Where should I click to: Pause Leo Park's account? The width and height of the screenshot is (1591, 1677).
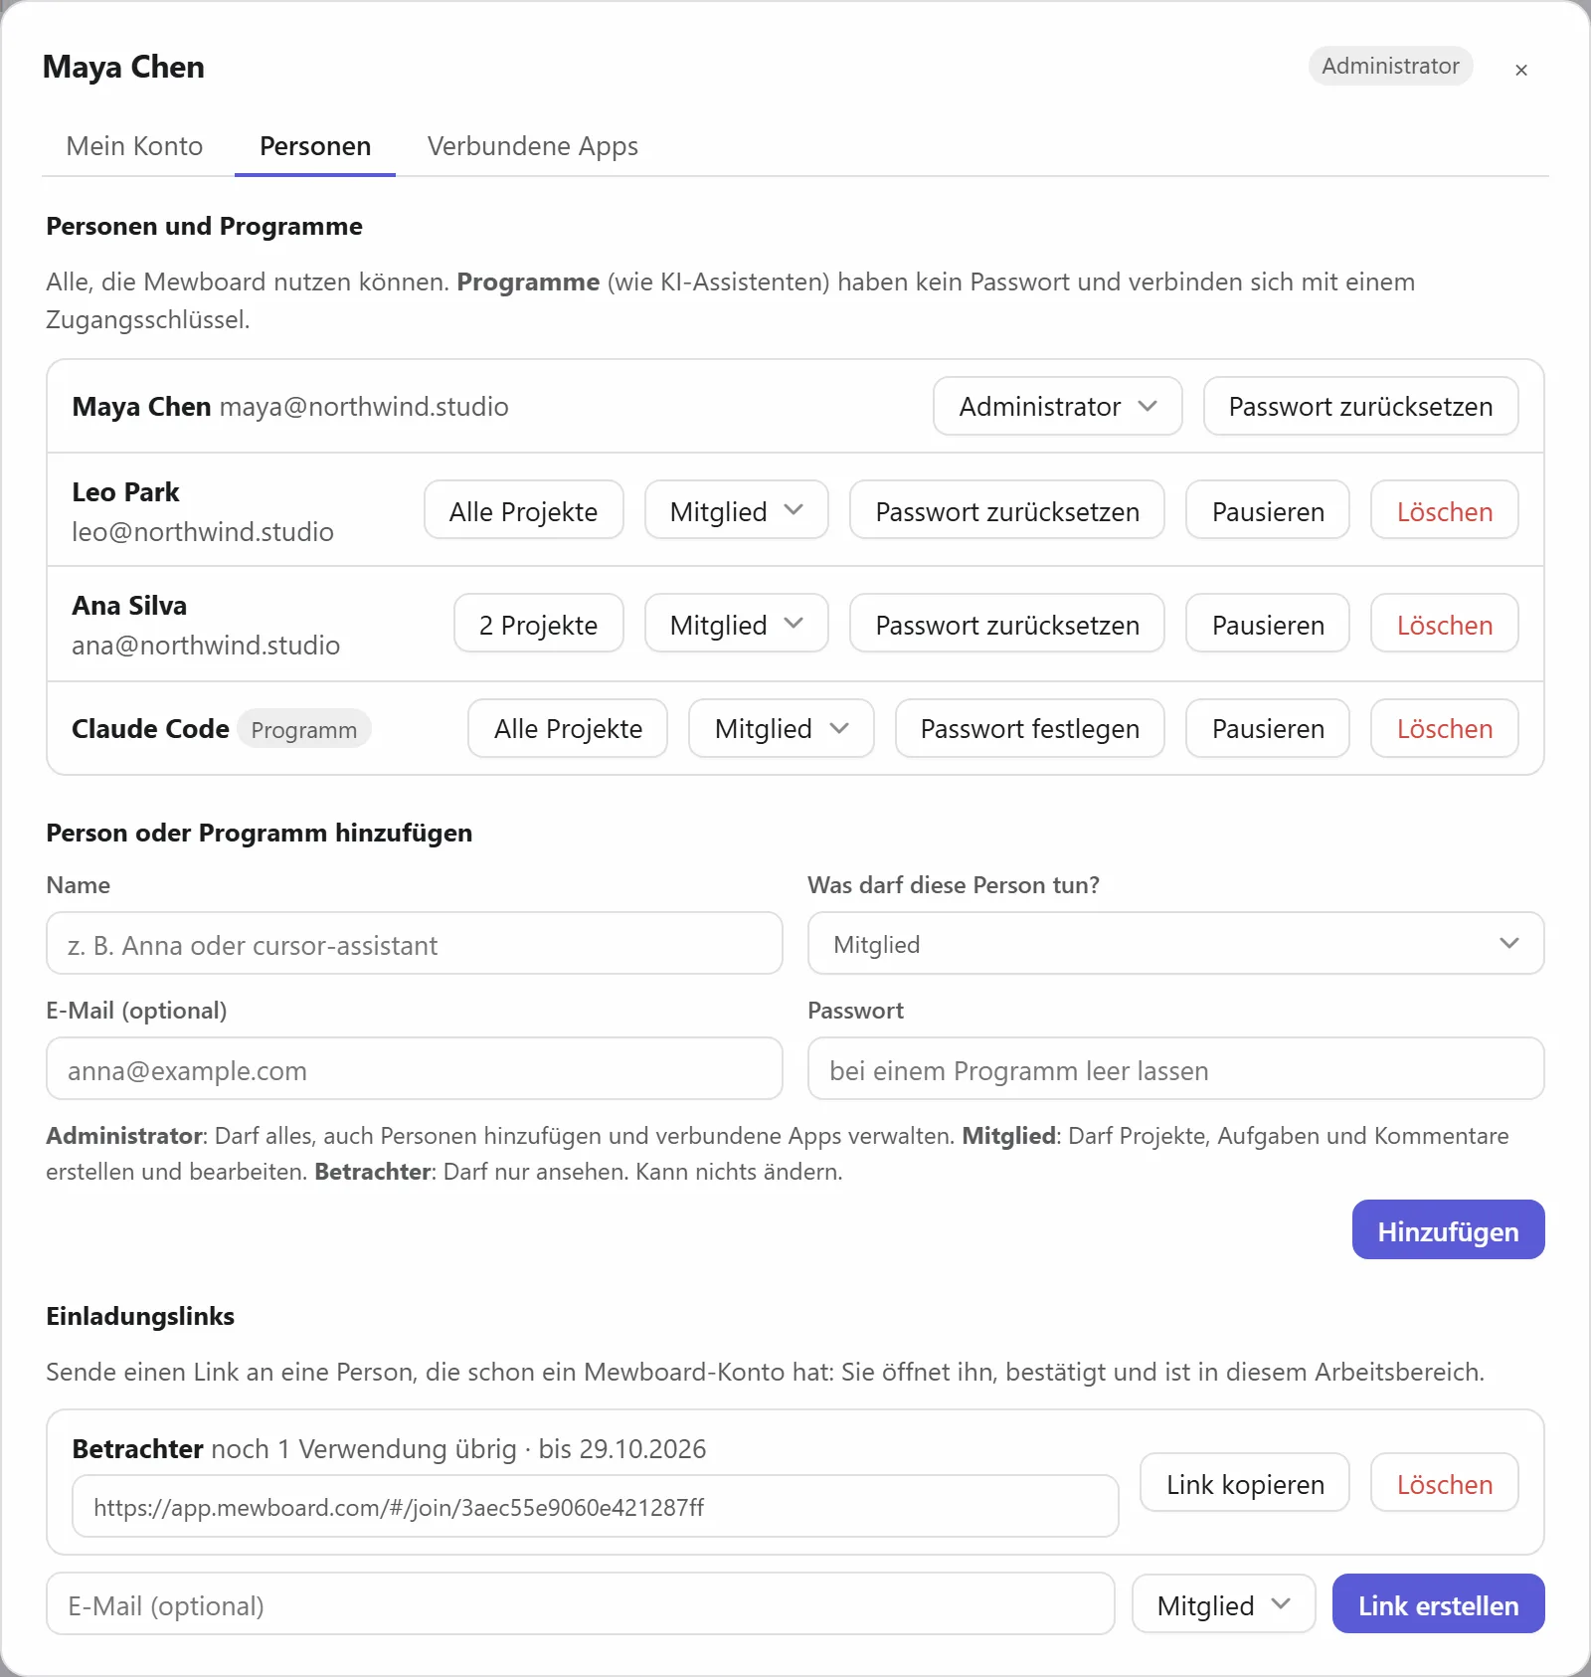[x=1267, y=510]
